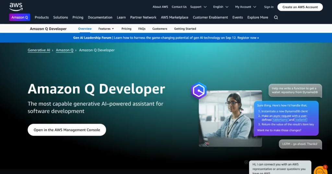
Task: Click the orange chat bubble icon
Action: [x=321, y=171]
